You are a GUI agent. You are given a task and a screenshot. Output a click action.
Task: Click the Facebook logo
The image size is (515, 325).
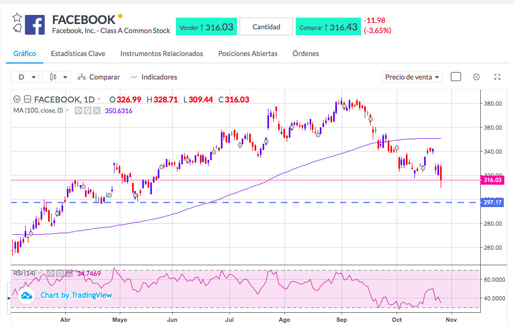click(35, 25)
